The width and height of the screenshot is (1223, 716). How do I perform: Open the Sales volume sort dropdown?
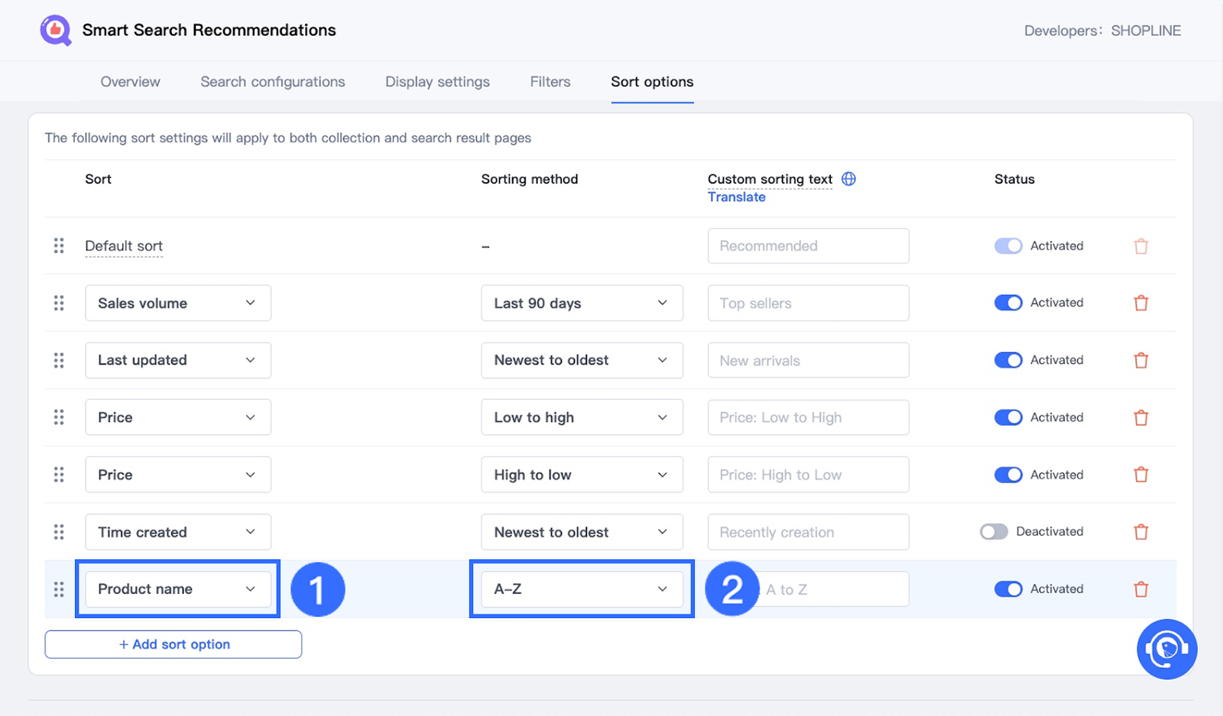coord(177,303)
